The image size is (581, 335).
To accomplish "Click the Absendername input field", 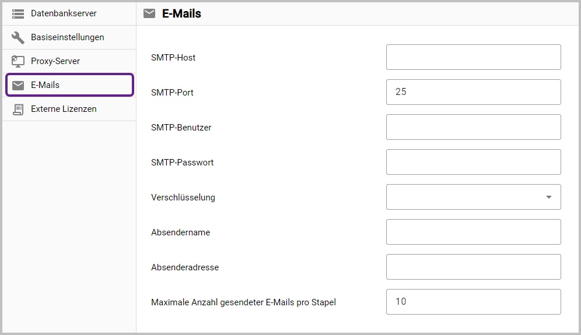I will (x=473, y=232).
